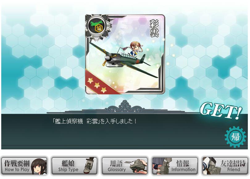Open the How to Play guide
The height and width of the screenshot is (179, 250).
tap(24, 166)
